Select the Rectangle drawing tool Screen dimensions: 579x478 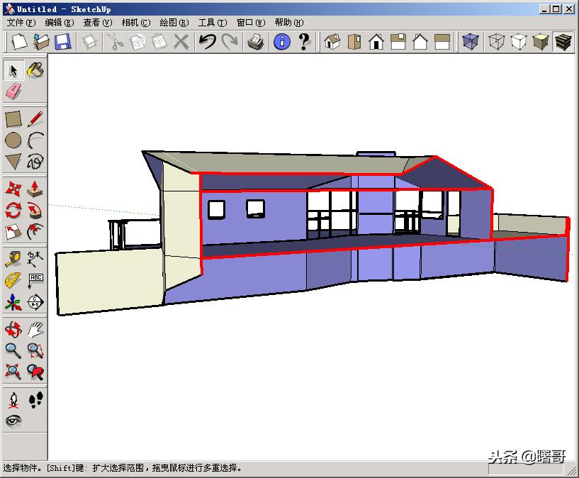pyautogui.click(x=12, y=118)
